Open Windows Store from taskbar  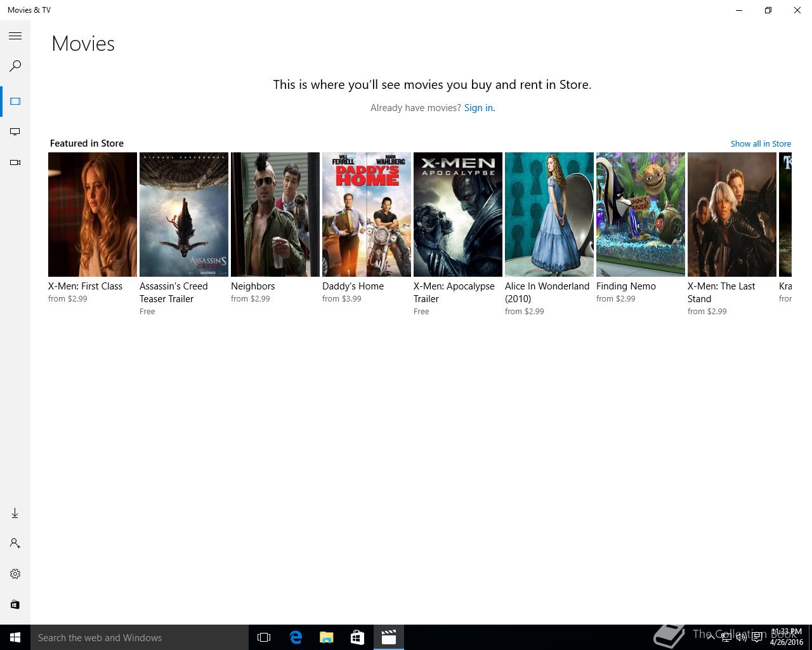(x=358, y=637)
